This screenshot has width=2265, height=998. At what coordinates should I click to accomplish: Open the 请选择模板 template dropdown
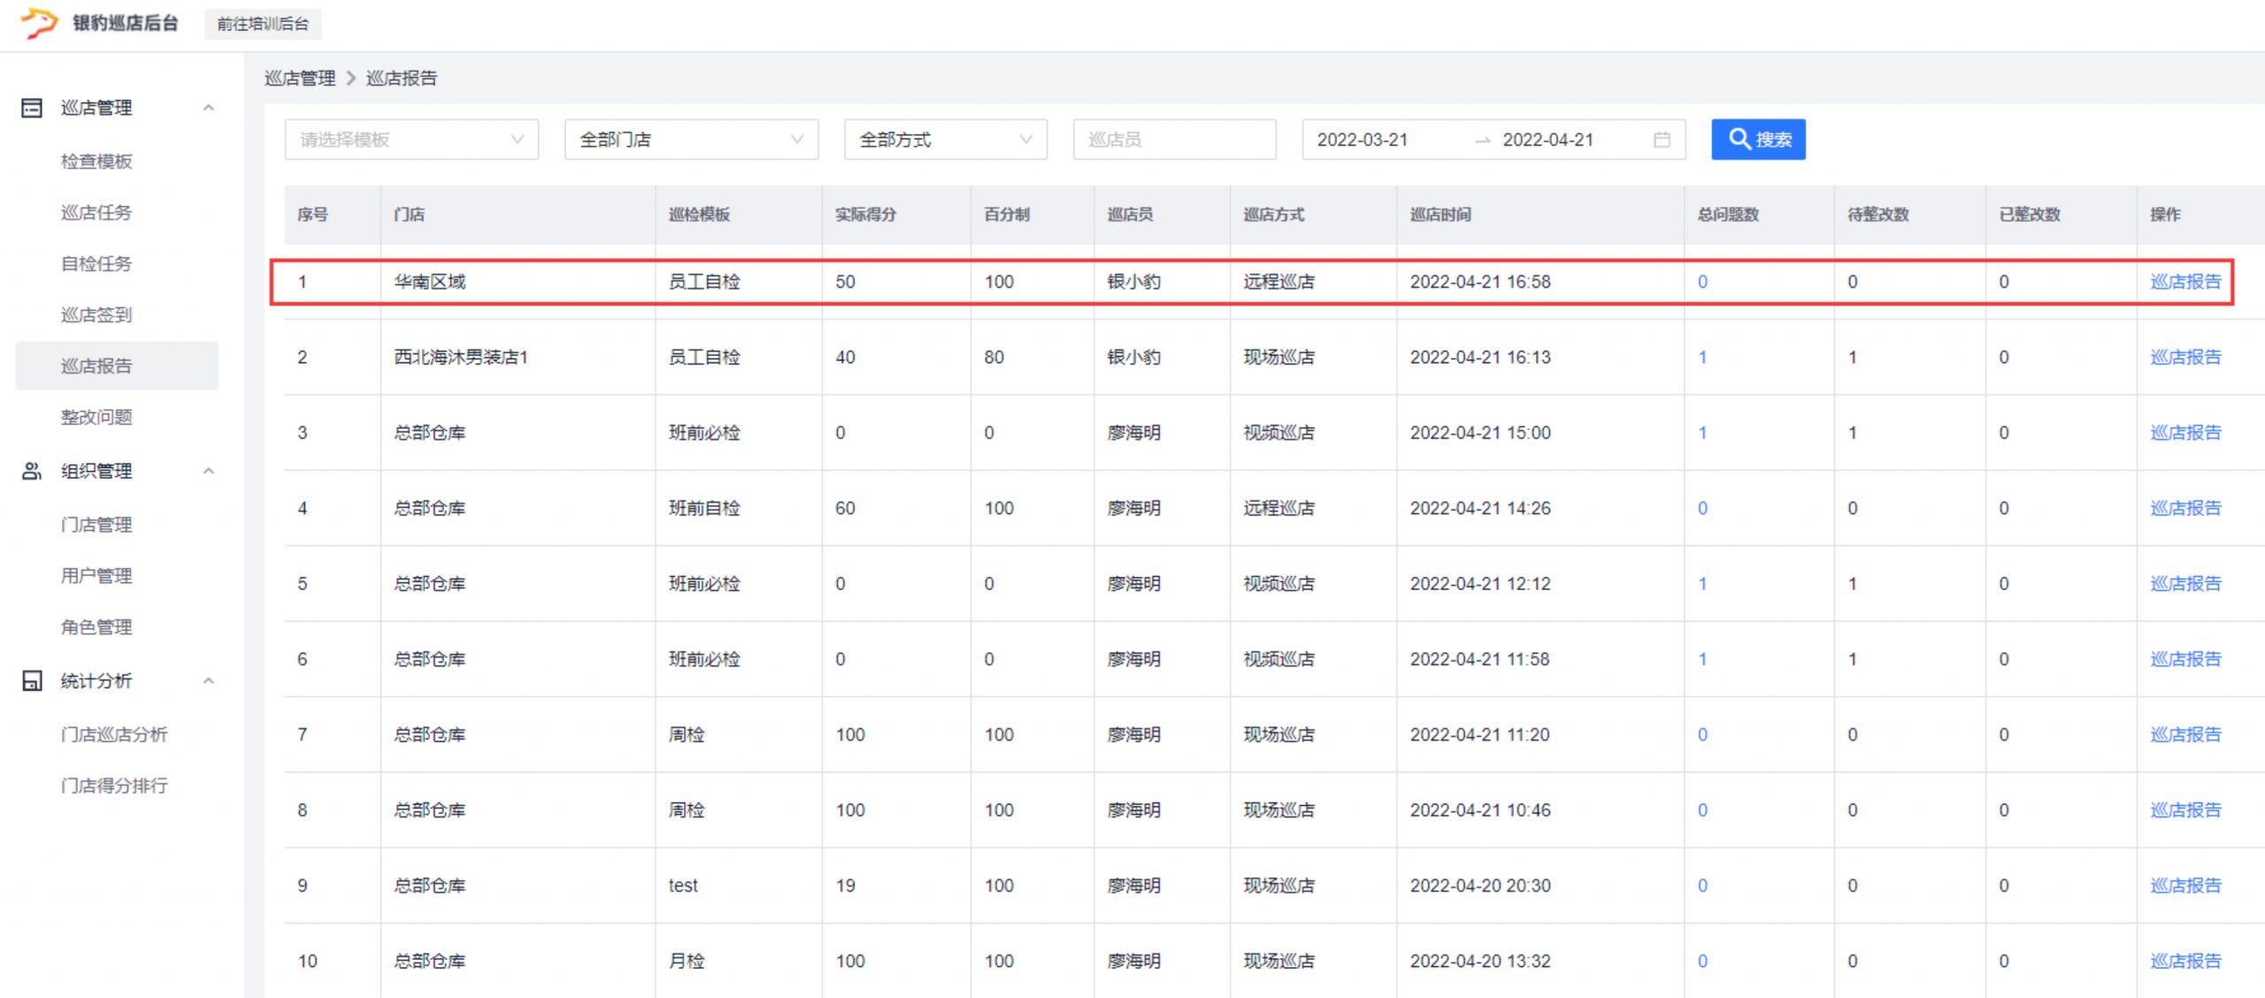point(411,140)
